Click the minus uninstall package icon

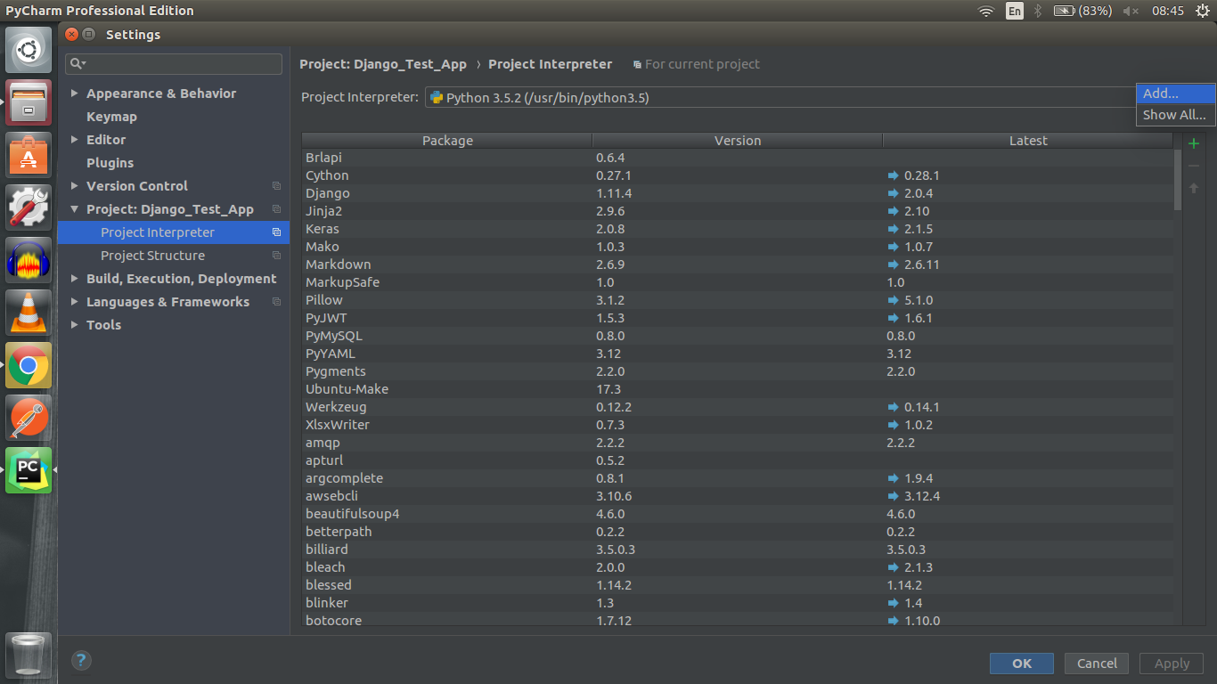point(1194,166)
